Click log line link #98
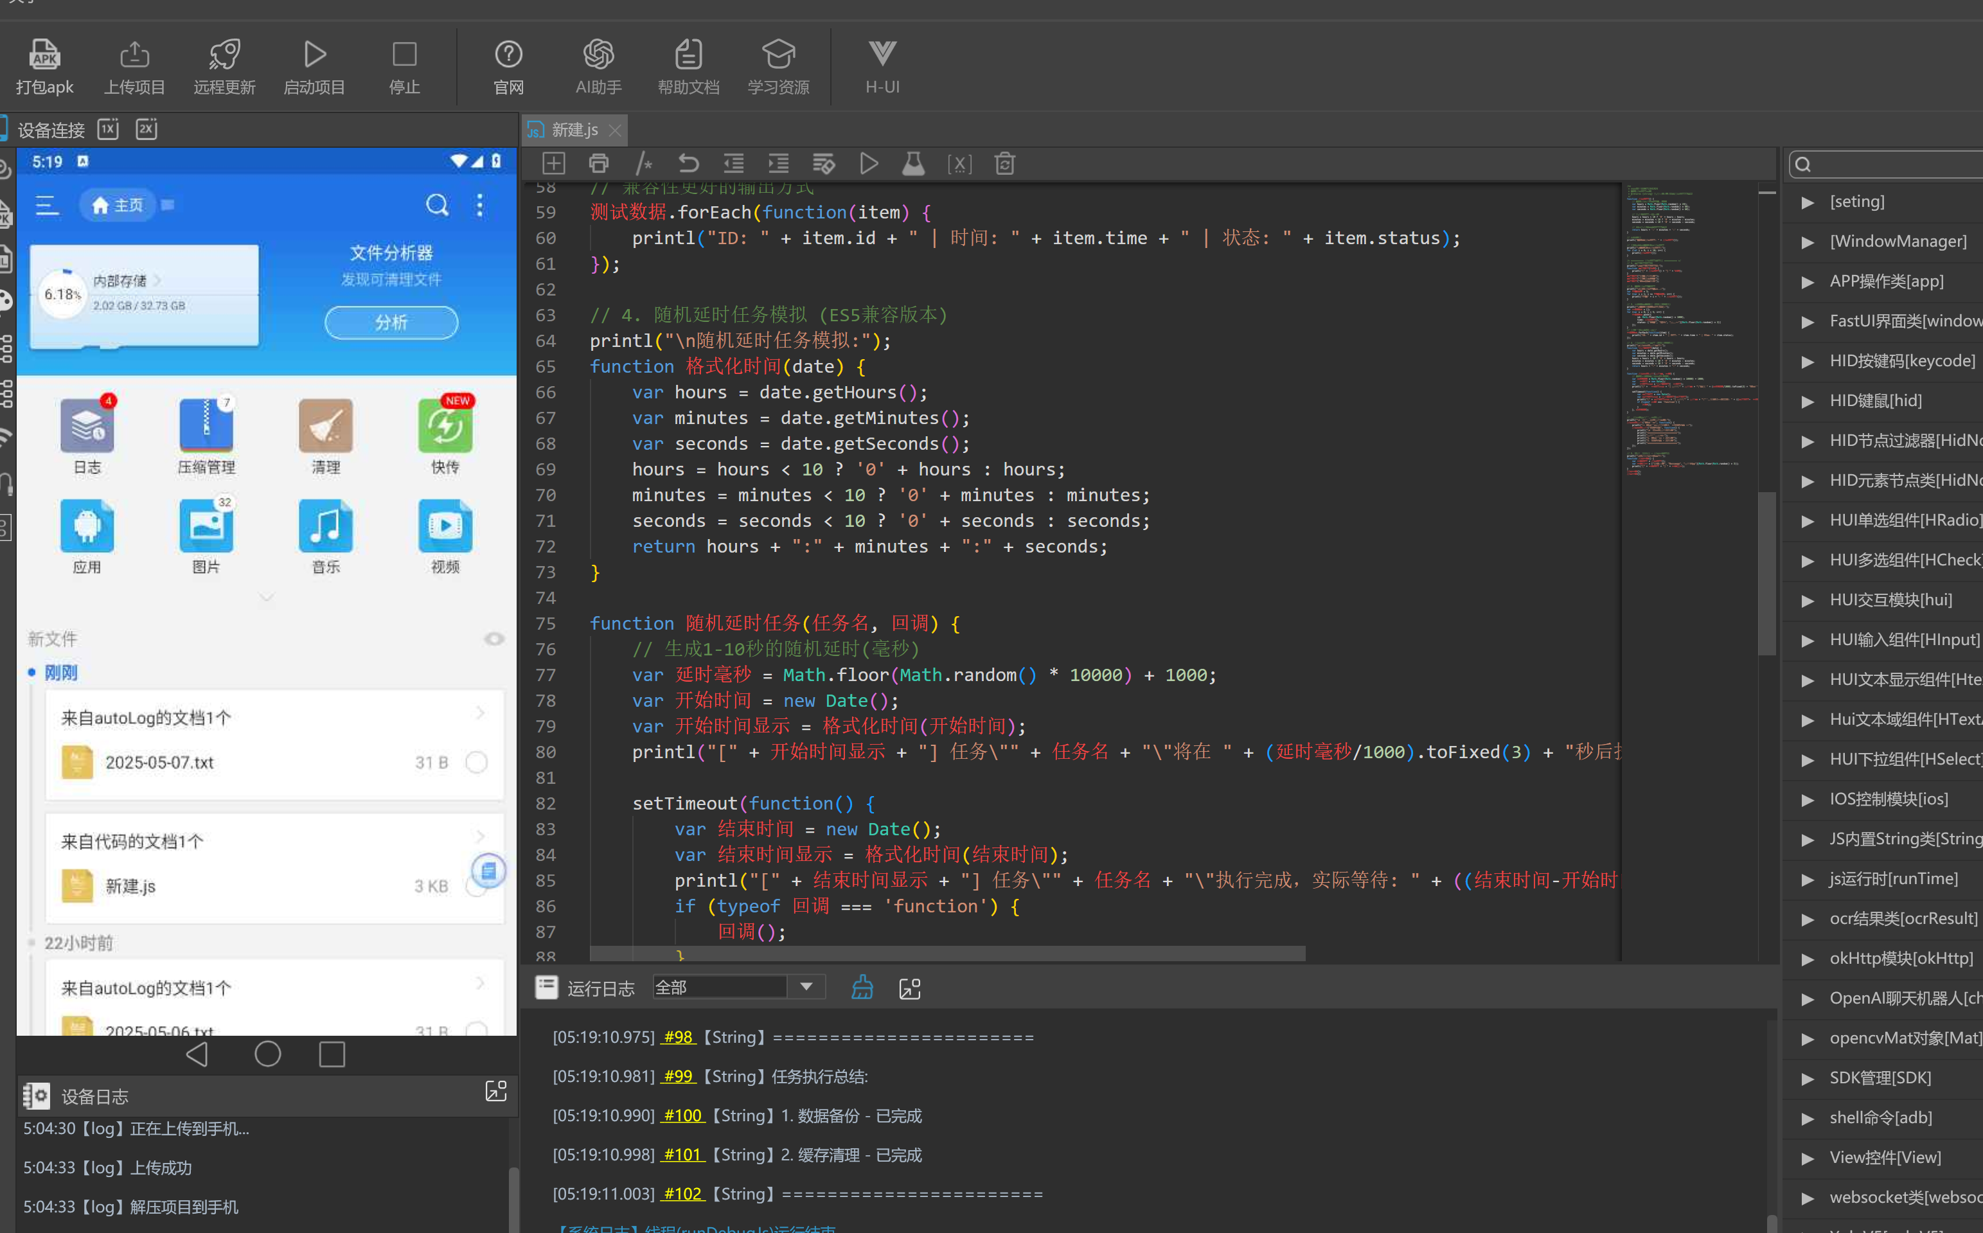The width and height of the screenshot is (1983, 1233). (677, 1036)
